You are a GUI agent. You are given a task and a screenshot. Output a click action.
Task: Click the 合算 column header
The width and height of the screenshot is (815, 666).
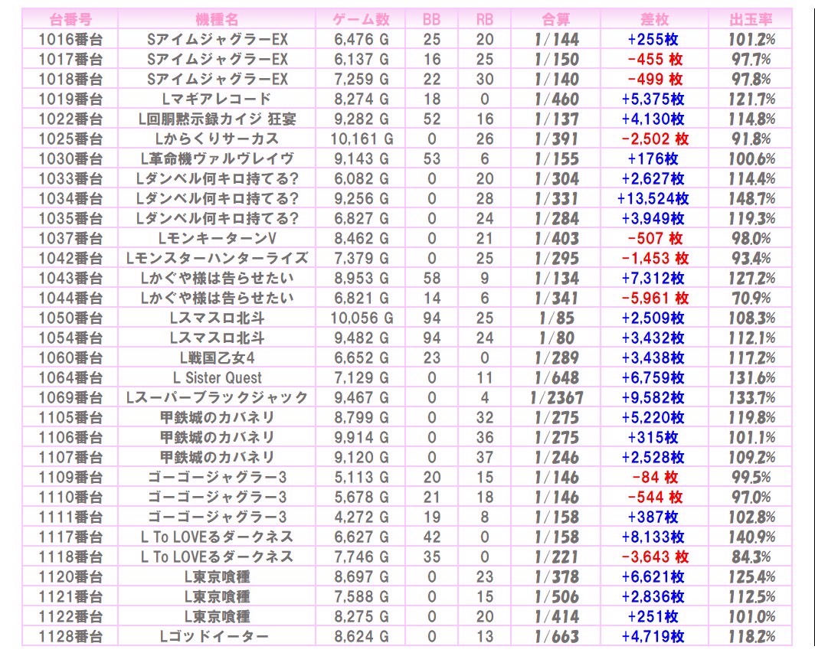tap(555, 20)
